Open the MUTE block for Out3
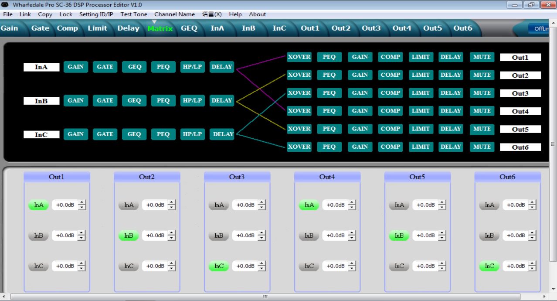This screenshot has height=301, width=557. pos(482,93)
